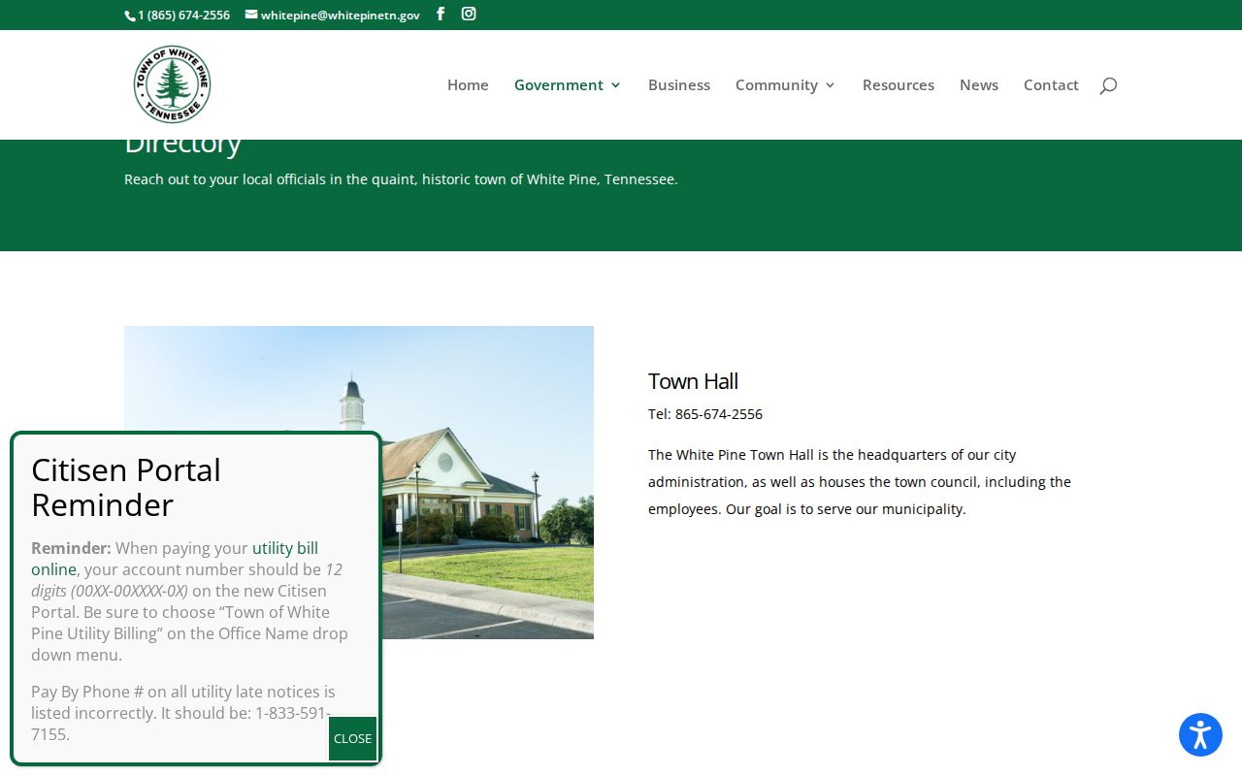Screen dimensions: 1242x776
Task: Expand the Community dropdown menu
Action: click(x=785, y=85)
